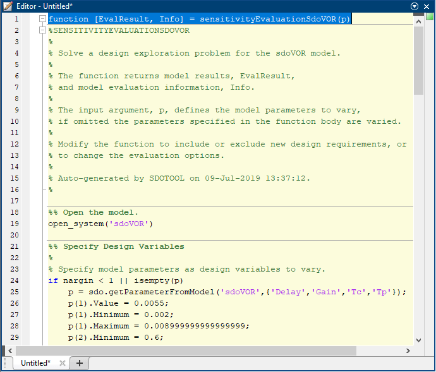Click line number 19 in the gutter
This screenshot has width=436, height=372.
pos(15,224)
